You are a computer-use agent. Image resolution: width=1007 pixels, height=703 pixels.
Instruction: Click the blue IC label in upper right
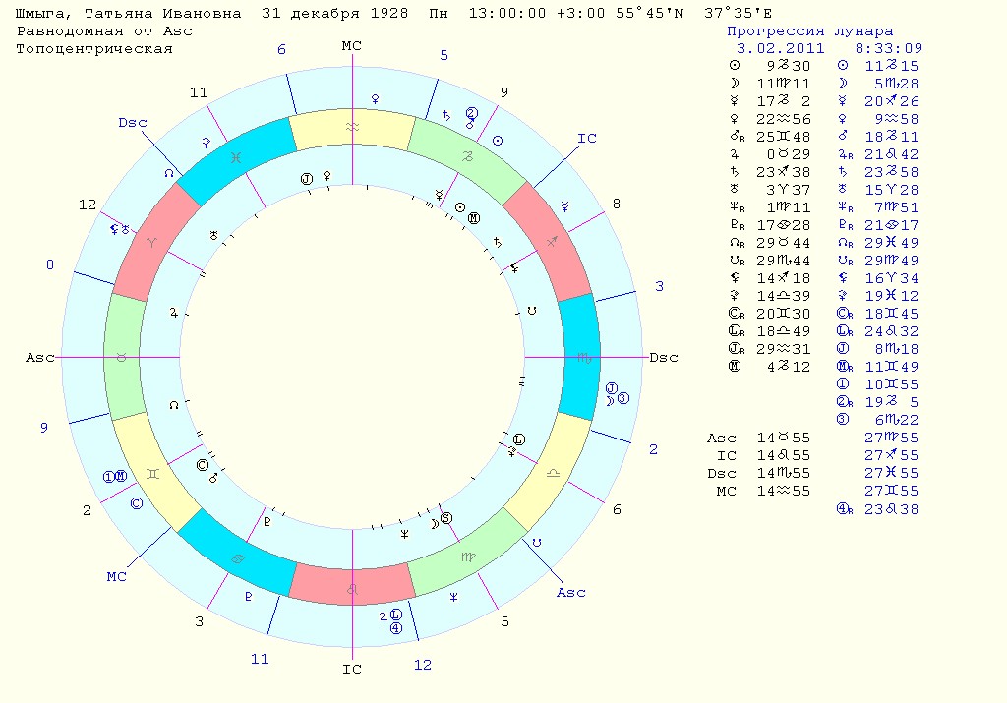point(587,138)
